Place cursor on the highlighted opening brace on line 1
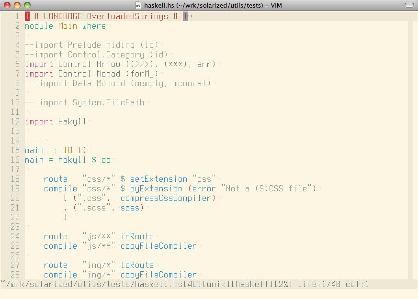418x299 pixels. (27, 16)
